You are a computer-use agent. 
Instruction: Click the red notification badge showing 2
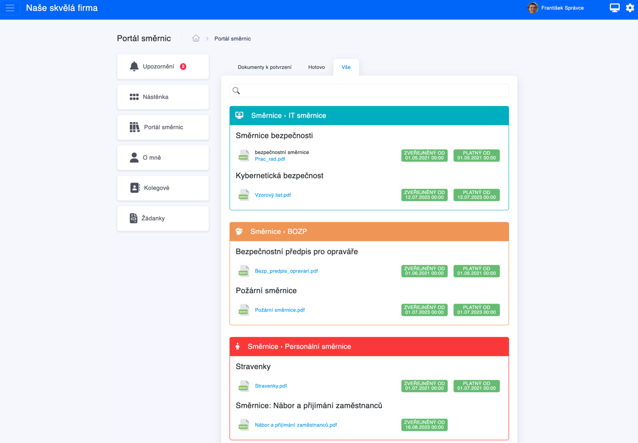coord(183,66)
